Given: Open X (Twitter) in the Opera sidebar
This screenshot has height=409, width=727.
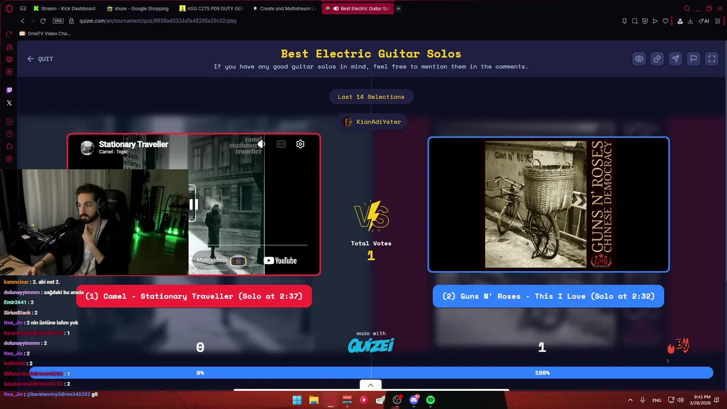Looking at the screenshot, I should point(9,103).
